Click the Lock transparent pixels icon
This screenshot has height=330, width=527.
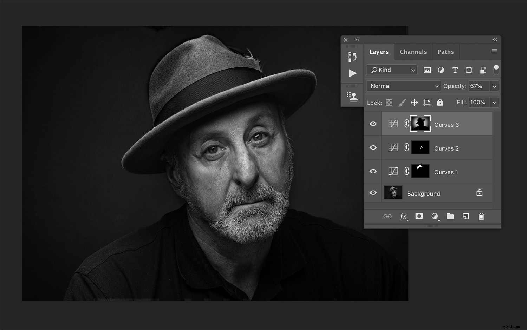pyautogui.click(x=389, y=102)
